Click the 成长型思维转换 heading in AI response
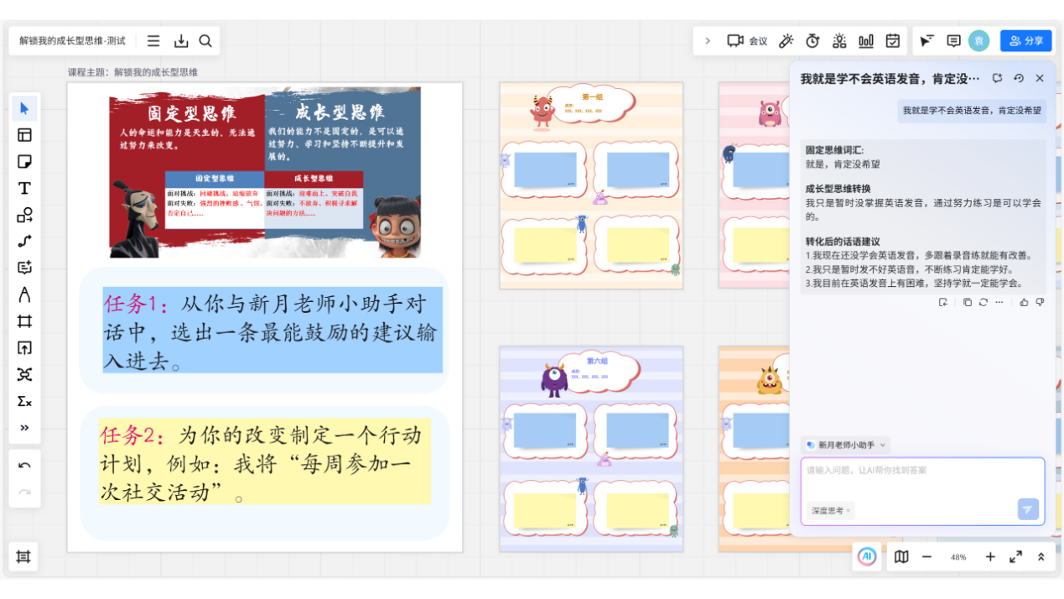Image resolution: width=1064 pixels, height=599 pixels. click(838, 189)
